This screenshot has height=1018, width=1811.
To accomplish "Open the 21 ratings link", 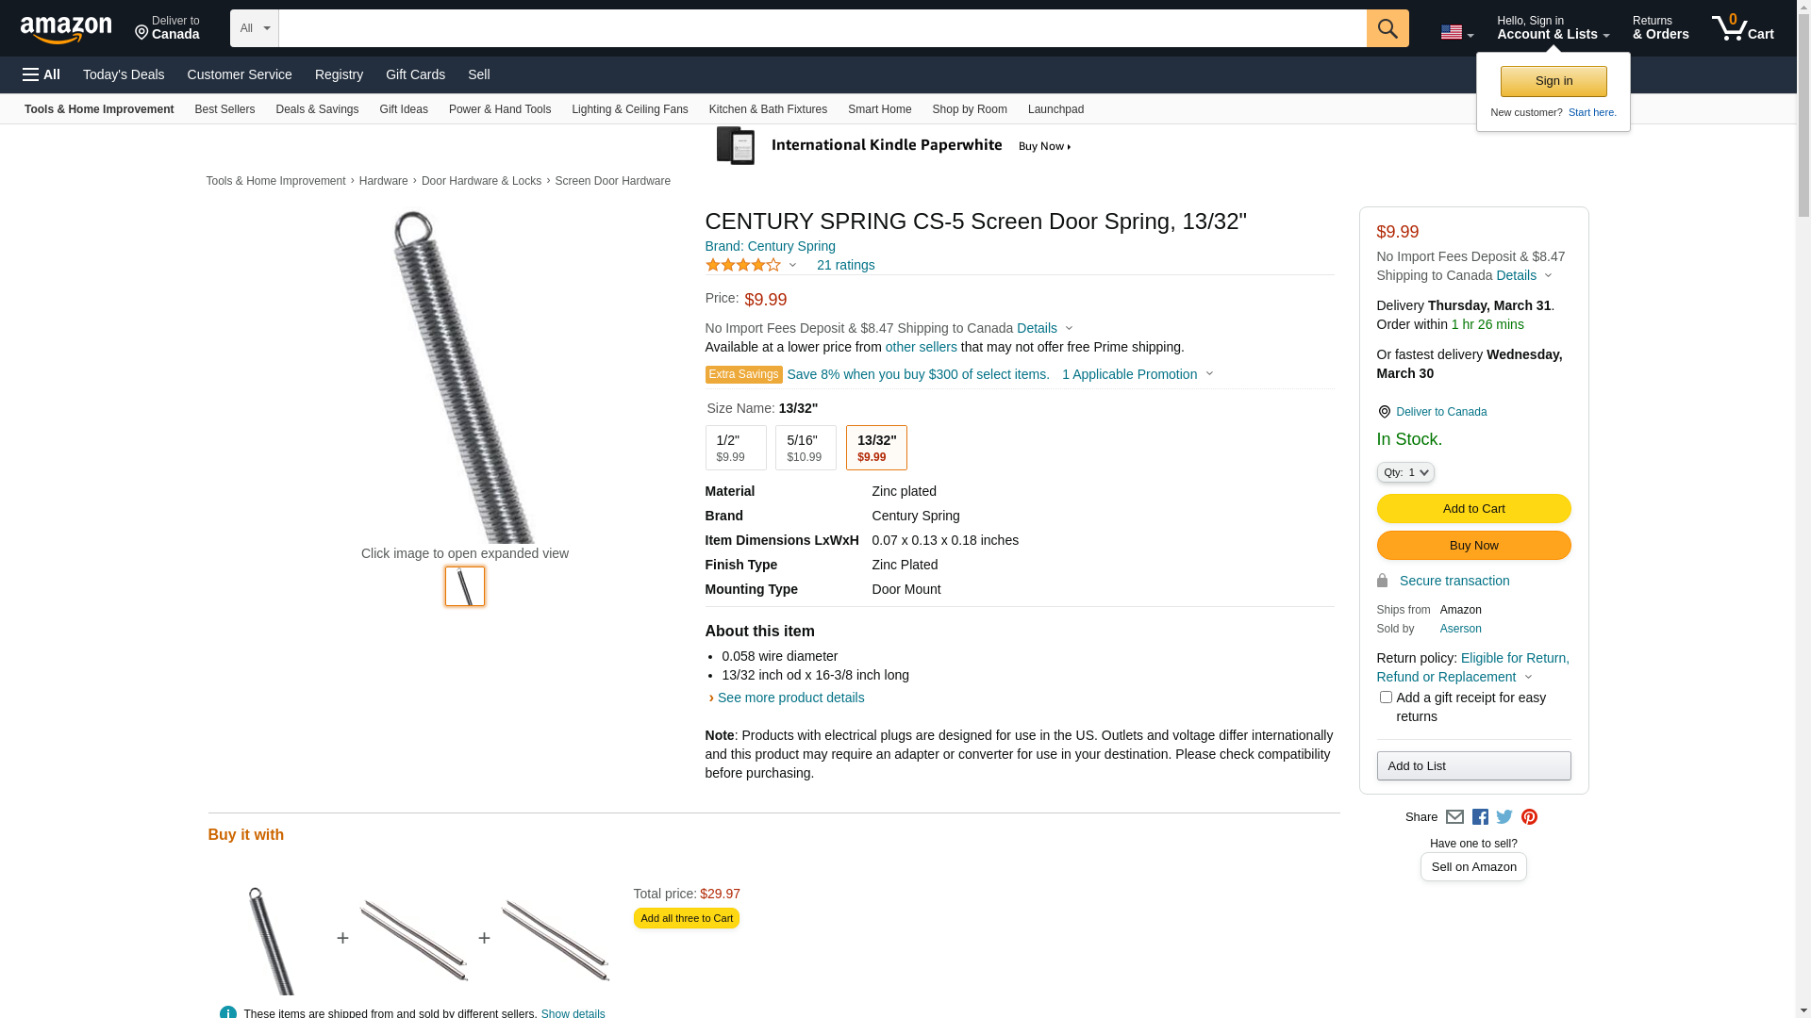I will tap(845, 265).
